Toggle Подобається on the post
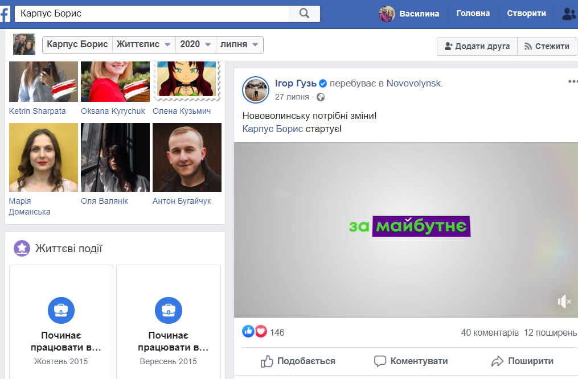This screenshot has width=578, height=379. coord(298,361)
